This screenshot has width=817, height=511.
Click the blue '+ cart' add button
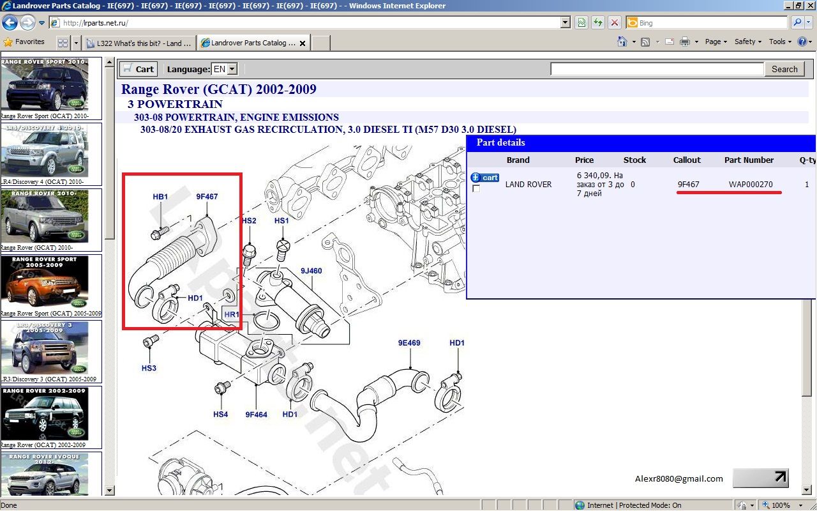tap(485, 177)
